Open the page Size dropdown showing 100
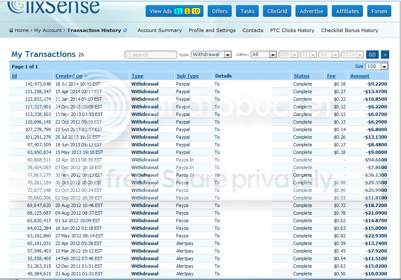The height and width of the screenshot is (280, 401). click(377, 67)
